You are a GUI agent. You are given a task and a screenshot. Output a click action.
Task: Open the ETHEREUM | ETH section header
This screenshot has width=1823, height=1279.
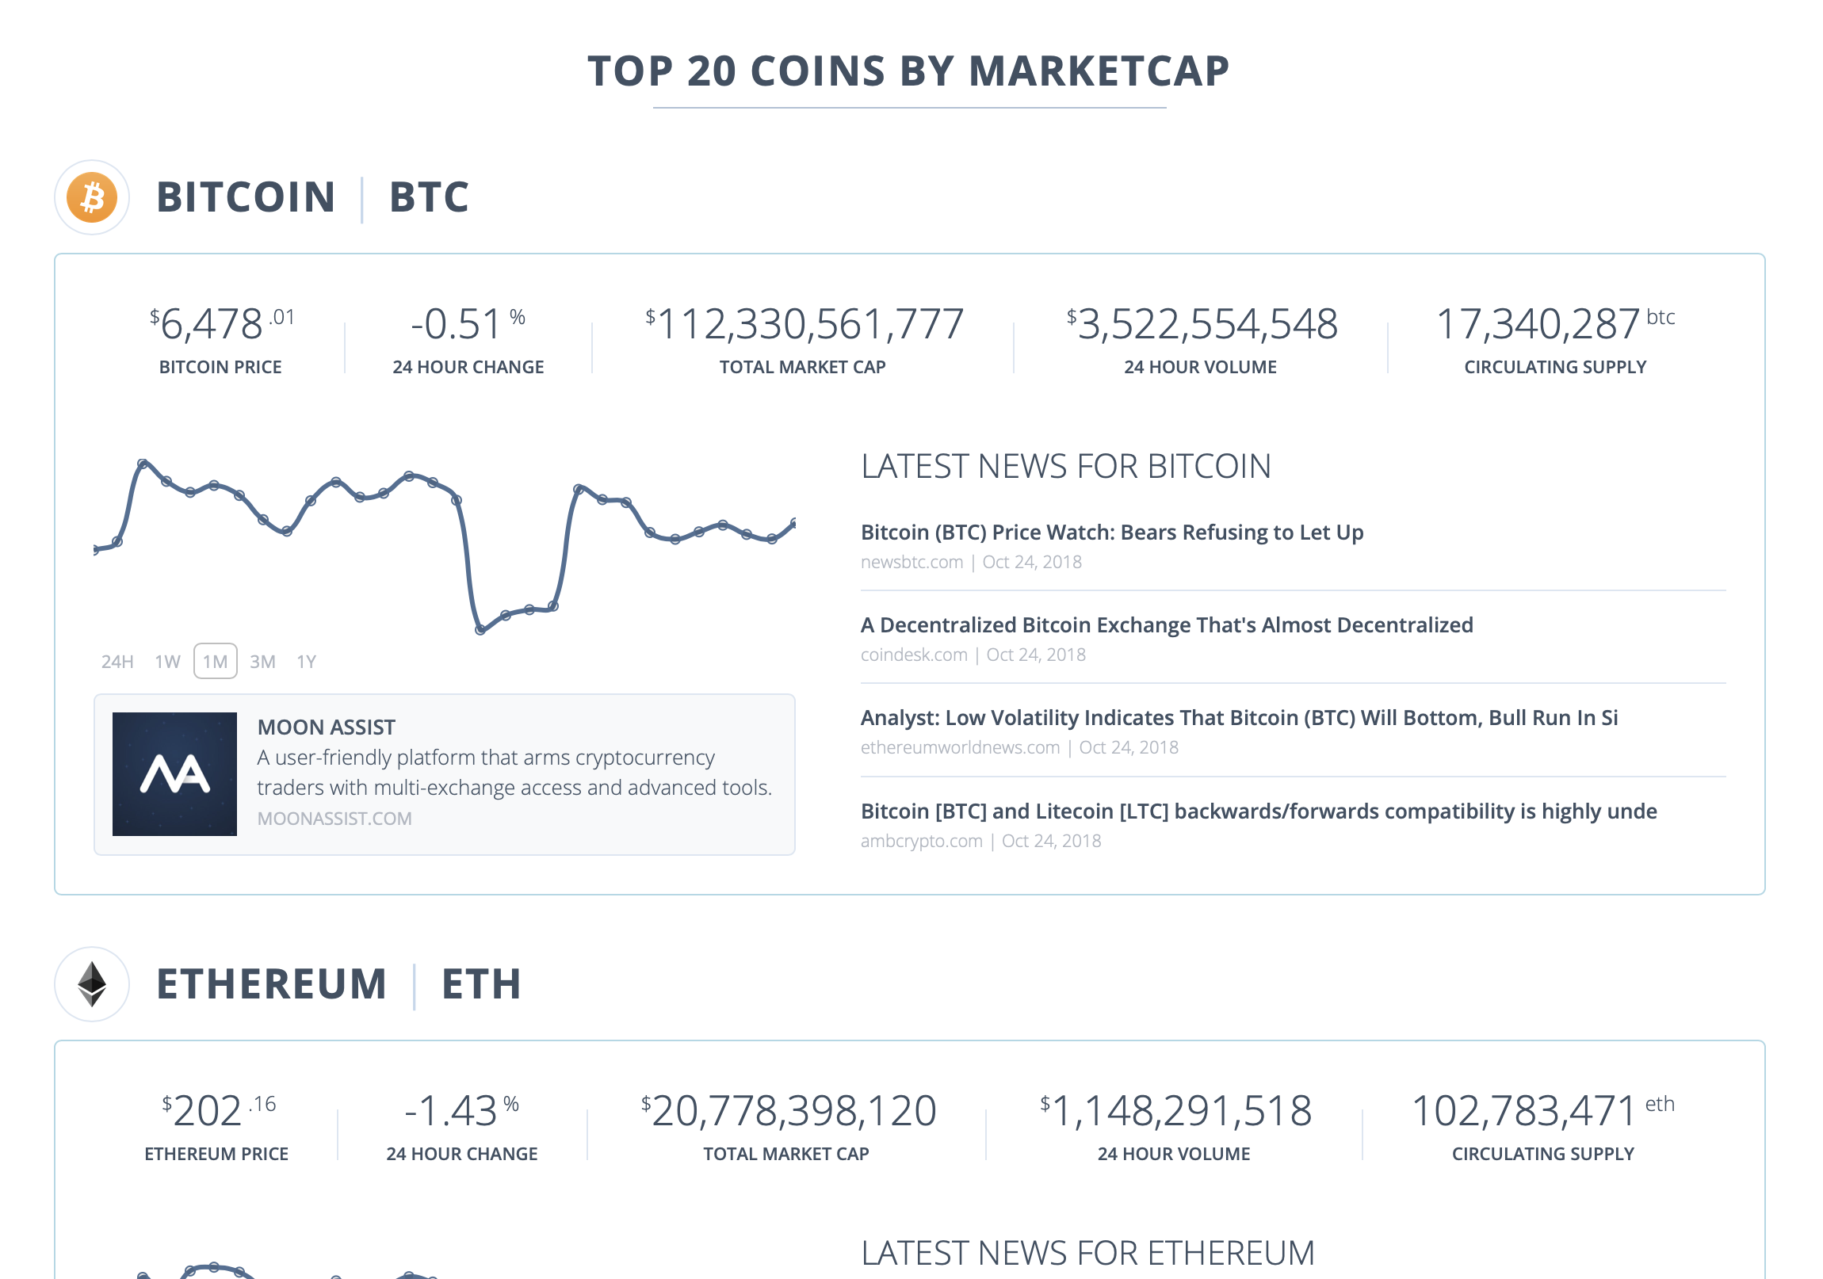pyautogui.click(x=339, y=985)
